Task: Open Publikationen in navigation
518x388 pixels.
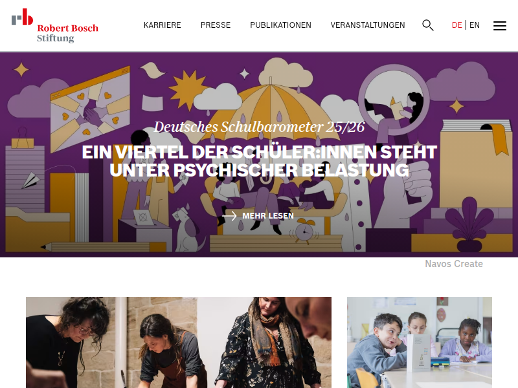Action: click(x=280, y=25)
